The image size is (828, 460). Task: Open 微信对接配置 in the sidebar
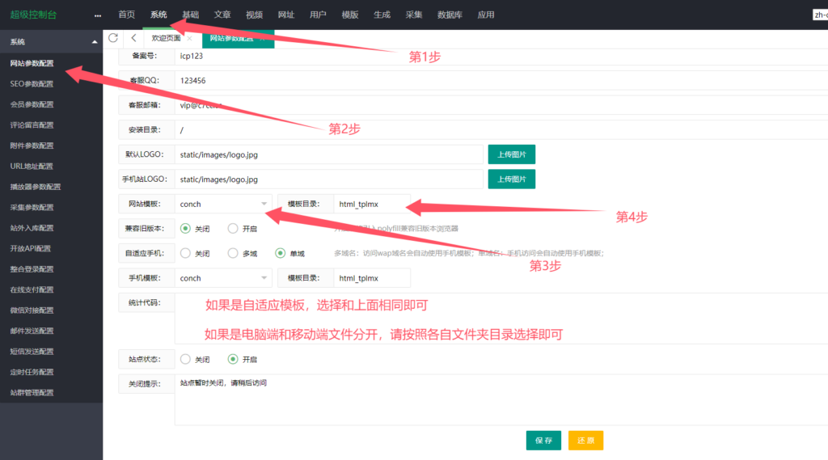pyautogui.click(x=32, y=310)
